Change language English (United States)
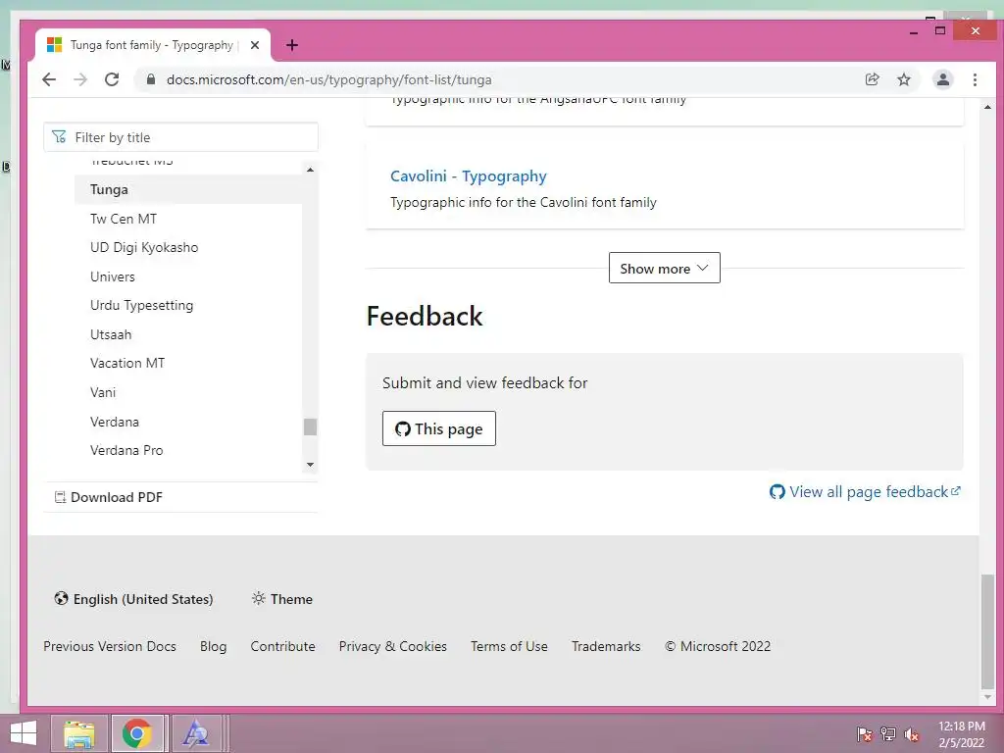Screen dimensions: 1004x753 tap(133, 599)
